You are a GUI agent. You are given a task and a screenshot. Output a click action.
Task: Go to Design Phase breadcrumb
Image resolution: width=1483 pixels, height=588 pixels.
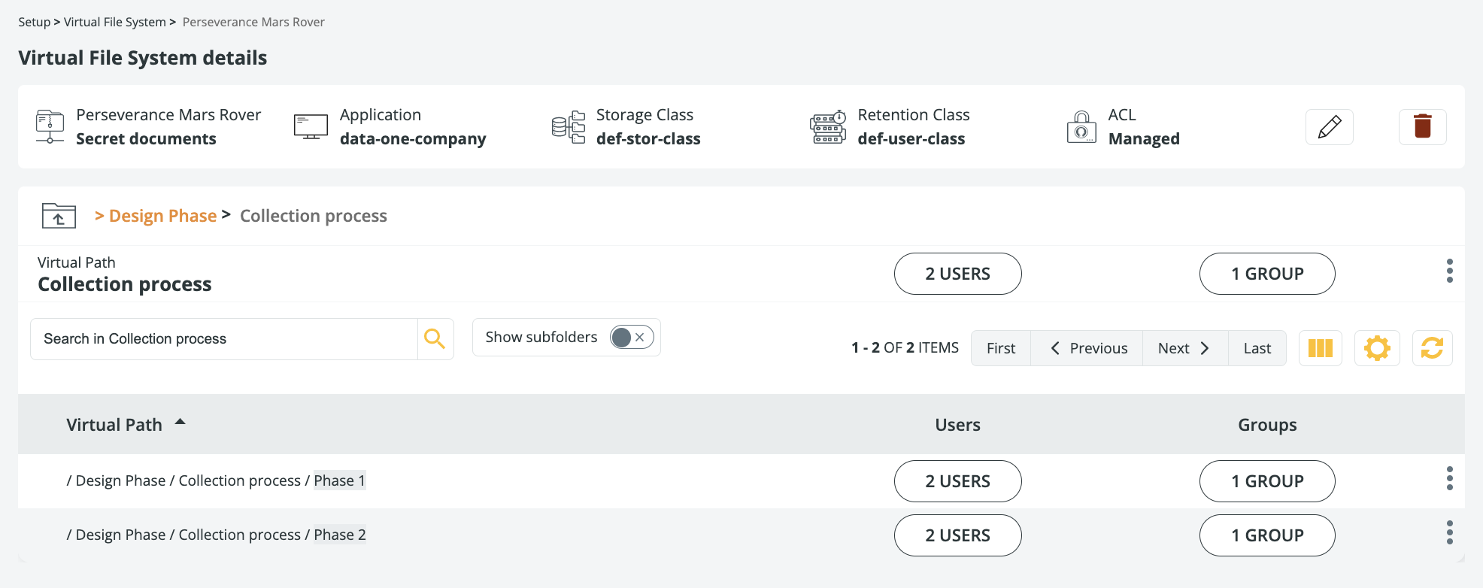tap(162, 217)
